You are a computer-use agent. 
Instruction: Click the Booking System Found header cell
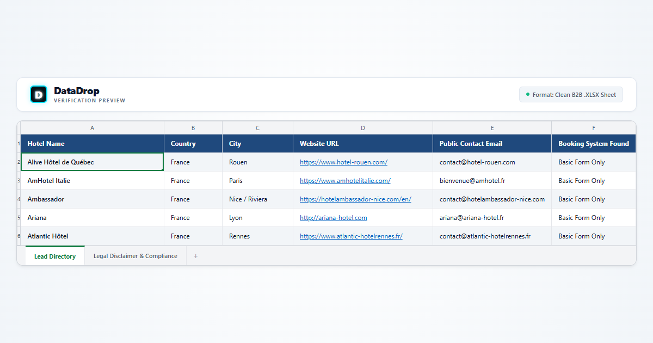(x=594, y=144)
